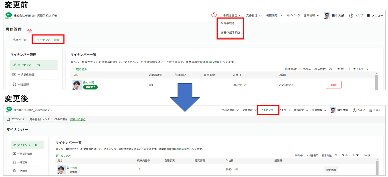Screen dimensions: 388x177
Task: Select people icon マイナンバー一覧 in lower sidebar
Action: tap(14, 145)
